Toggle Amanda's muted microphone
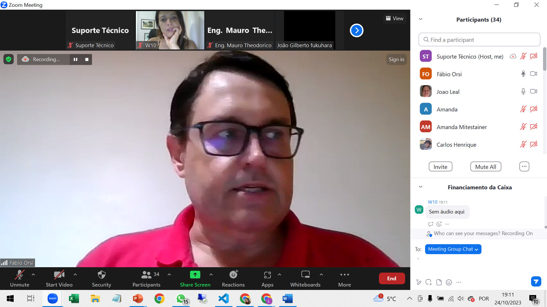The height and width of the screenshot is (307, 547). 523,109
